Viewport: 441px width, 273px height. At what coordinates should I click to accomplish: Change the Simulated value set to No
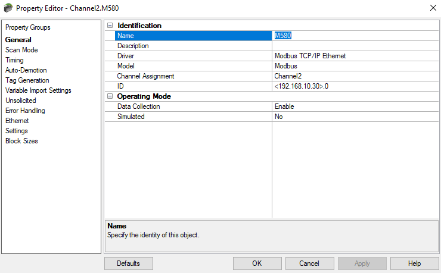355,117
